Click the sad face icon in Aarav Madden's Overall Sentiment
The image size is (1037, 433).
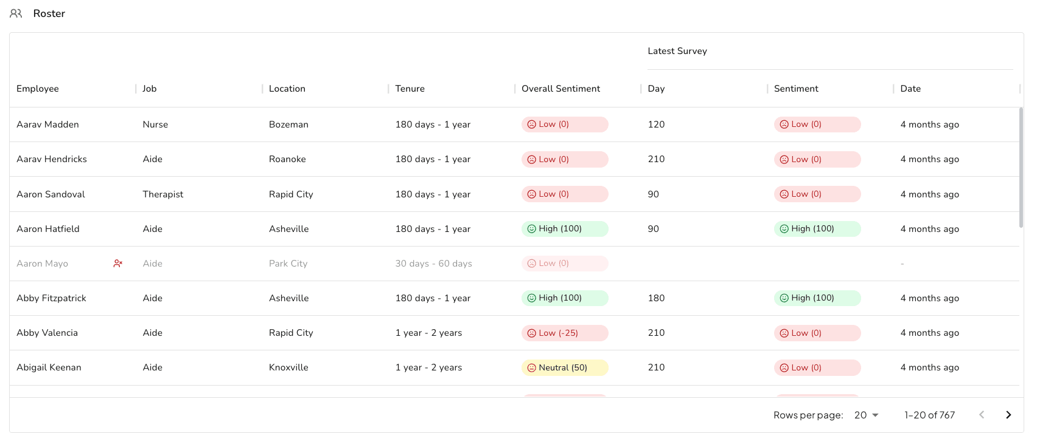click(x=531, y=124)
